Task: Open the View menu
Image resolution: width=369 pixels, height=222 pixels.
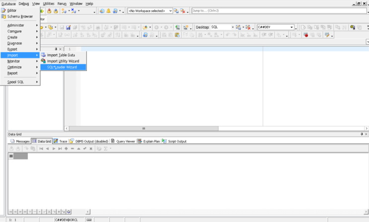Action: 36,3
